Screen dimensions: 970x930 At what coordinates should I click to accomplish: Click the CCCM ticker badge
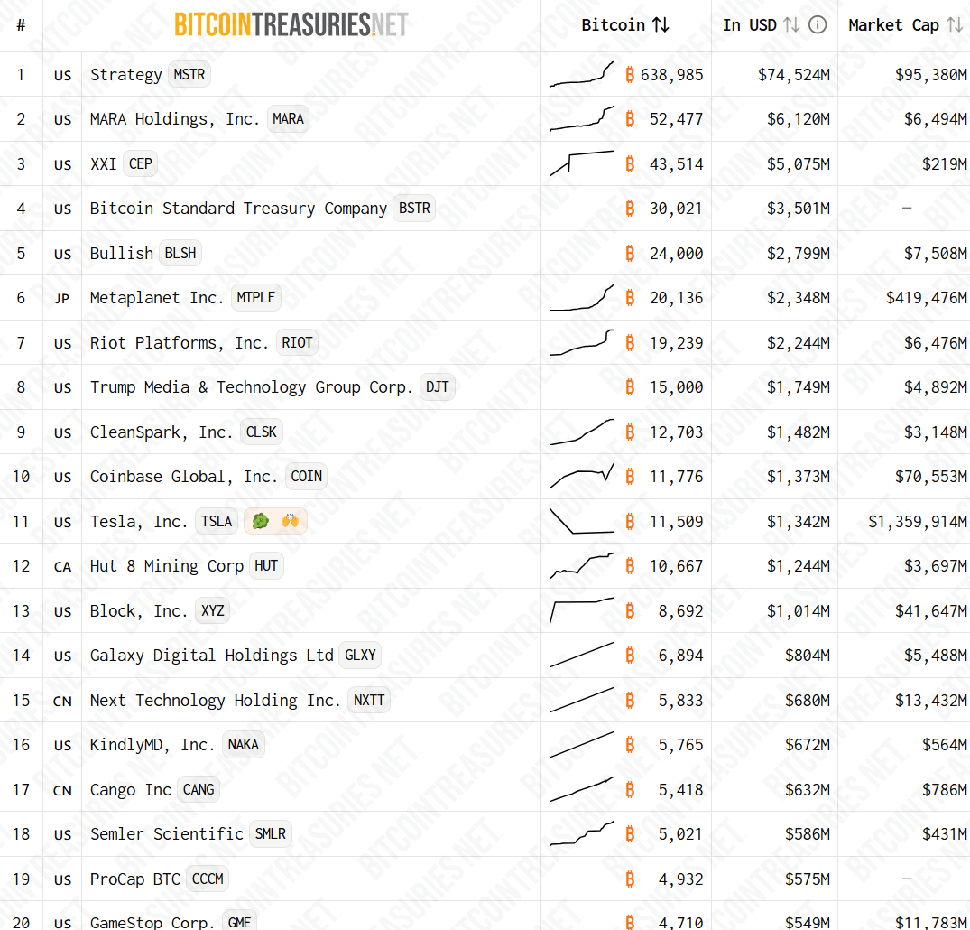click(208, 879)
